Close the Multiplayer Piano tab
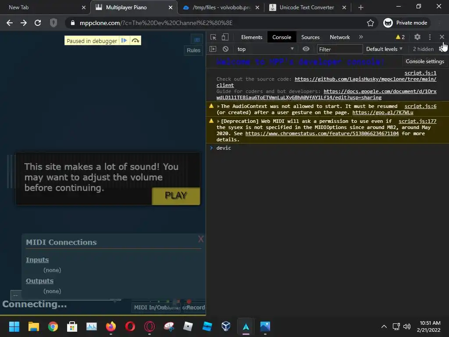The height and width of the screenshot is (337, 449). [171, 7]
